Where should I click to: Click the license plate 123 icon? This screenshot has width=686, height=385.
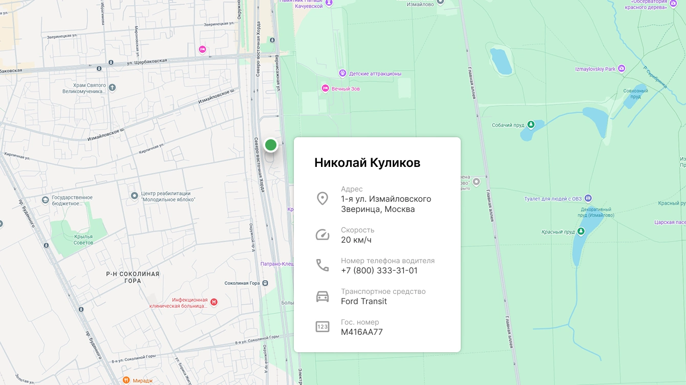[322, 327]
